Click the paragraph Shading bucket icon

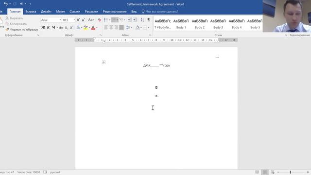(138, 27)
